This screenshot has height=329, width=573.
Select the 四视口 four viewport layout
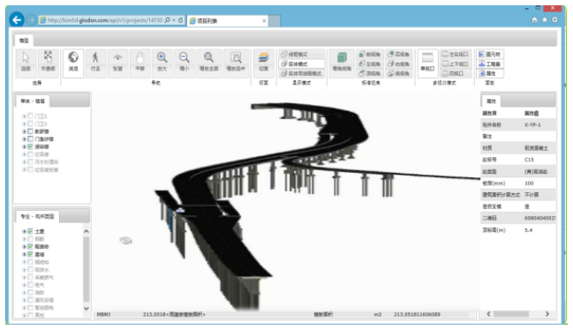pos(456,73)
